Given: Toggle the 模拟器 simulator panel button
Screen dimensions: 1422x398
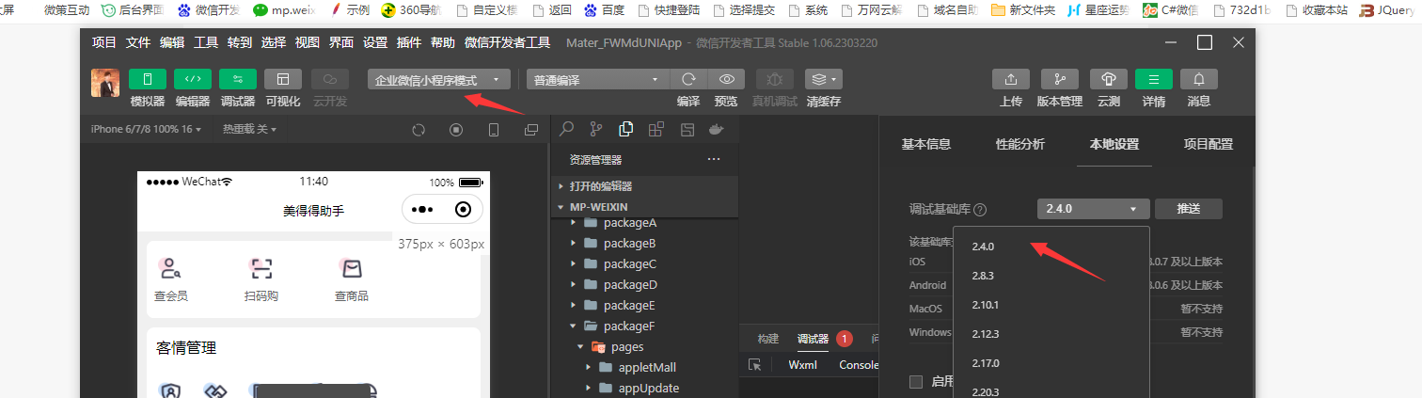Looking at the screenshot, I should (x=147, y=80).
